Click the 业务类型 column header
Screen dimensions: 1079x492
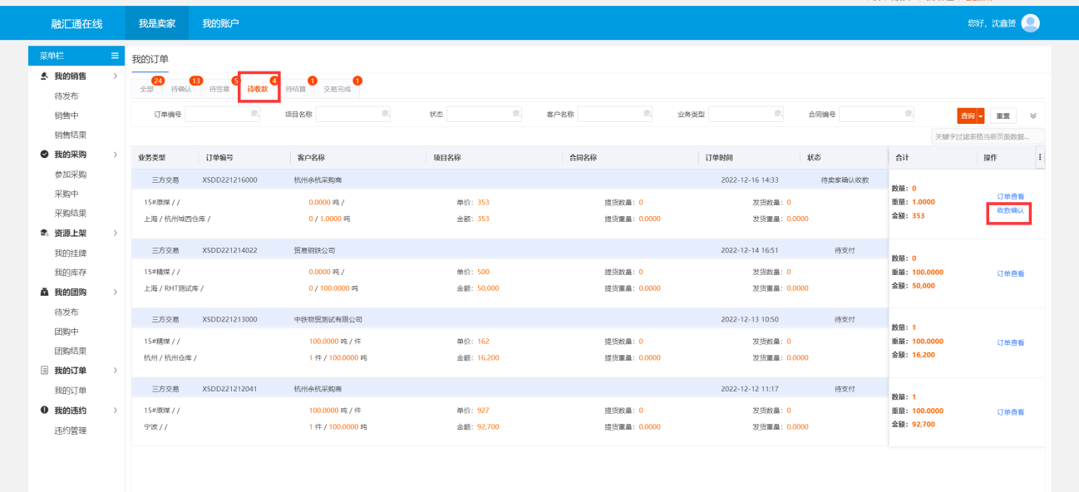coord(152,157)
